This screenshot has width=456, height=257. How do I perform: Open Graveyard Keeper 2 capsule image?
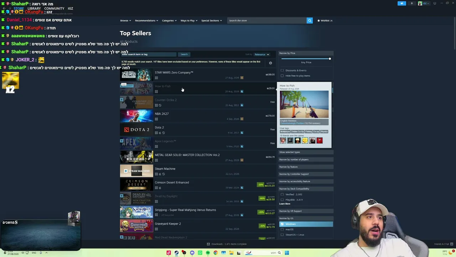[136, 226]
